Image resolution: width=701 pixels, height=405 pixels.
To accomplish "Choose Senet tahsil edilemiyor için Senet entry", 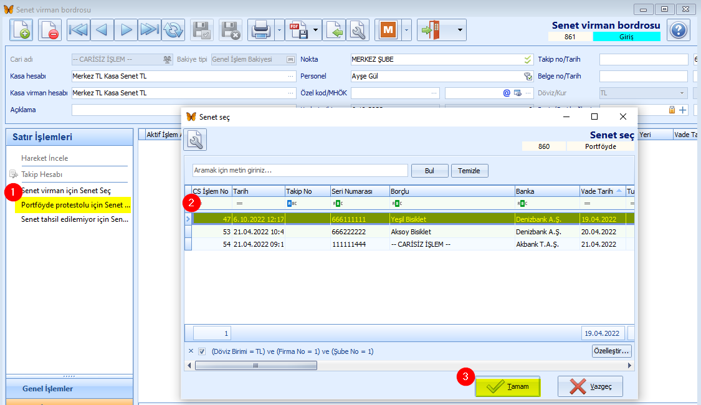I will 75,219.
